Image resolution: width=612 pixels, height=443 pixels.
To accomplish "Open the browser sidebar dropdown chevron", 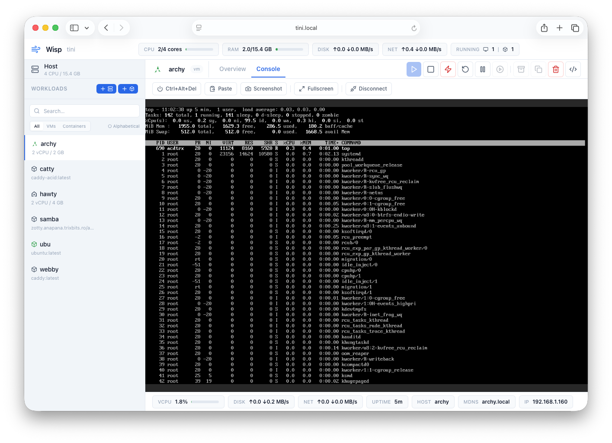I will pos(87,28).
